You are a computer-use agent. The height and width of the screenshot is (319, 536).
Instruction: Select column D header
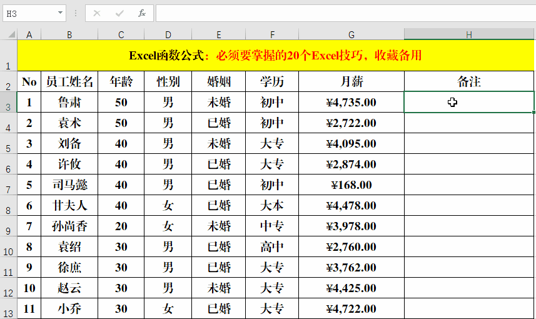168,34
